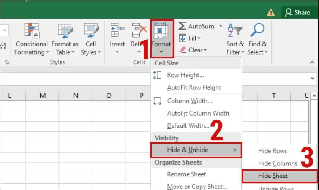Open the Cell Styles gallery icon

click(x=91, y=30)
